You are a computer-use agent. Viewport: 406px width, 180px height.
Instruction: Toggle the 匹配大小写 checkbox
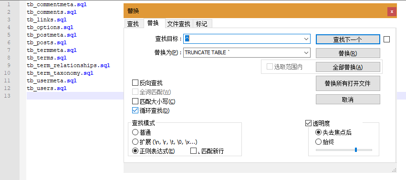pyautogui.click(x=135, y=101)
